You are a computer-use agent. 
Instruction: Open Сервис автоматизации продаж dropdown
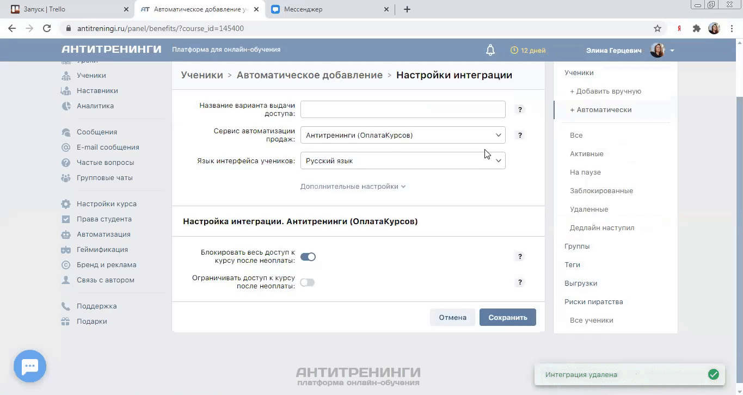tap(403, 135)
